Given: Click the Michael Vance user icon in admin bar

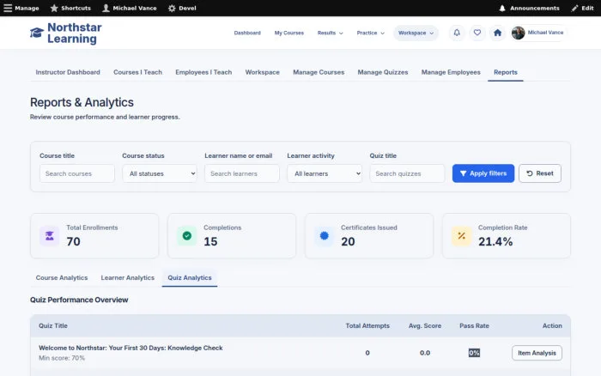Looking at the screenshot, I should (x=106, y=8).
